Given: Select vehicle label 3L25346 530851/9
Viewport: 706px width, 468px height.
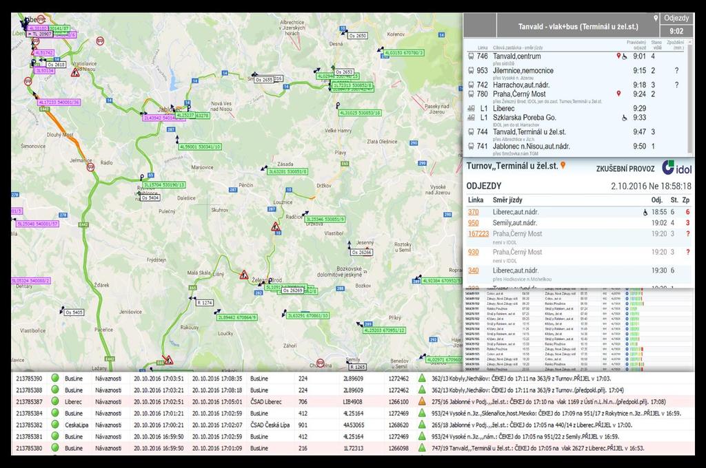Looking at the screenshot, I should click(x=325, y=220).
